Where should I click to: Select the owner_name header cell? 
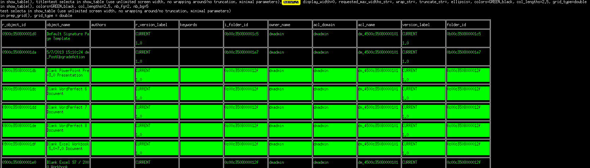pos(290,25)
